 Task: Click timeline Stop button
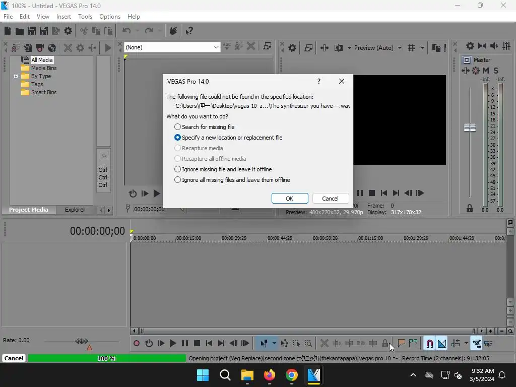[x=197, y=344]
